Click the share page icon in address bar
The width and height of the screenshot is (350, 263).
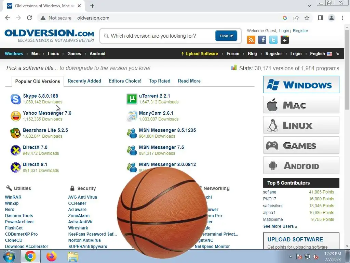[296, 18]
